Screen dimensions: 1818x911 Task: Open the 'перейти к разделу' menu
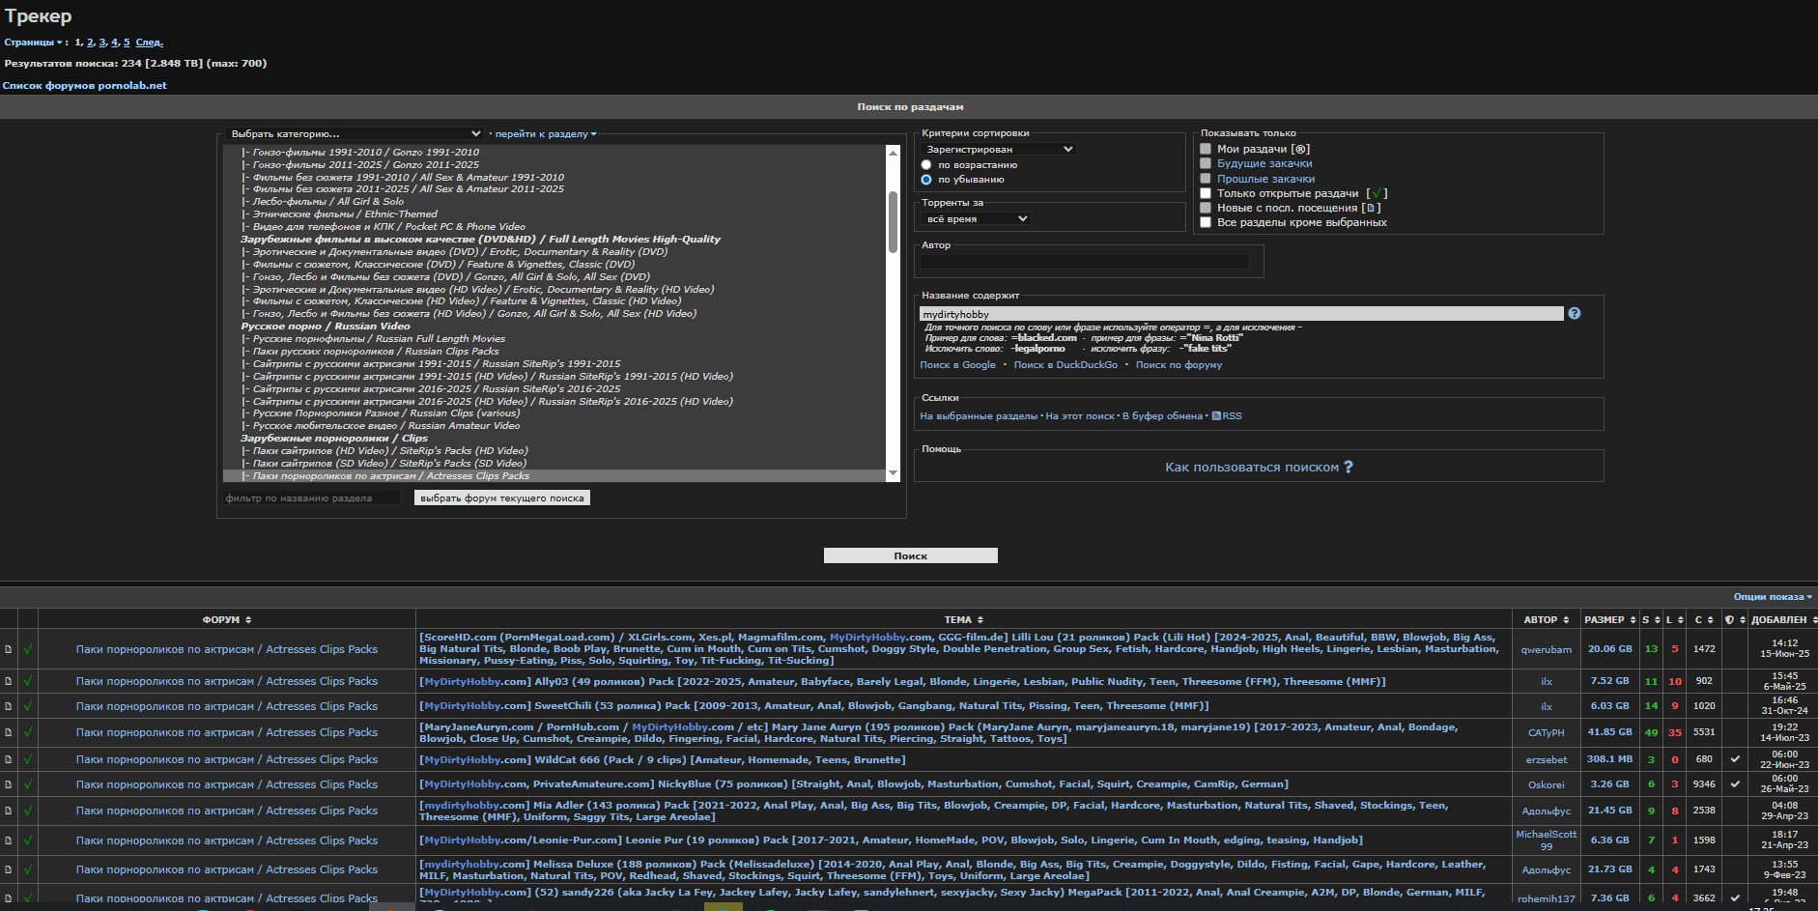[545, 134]
